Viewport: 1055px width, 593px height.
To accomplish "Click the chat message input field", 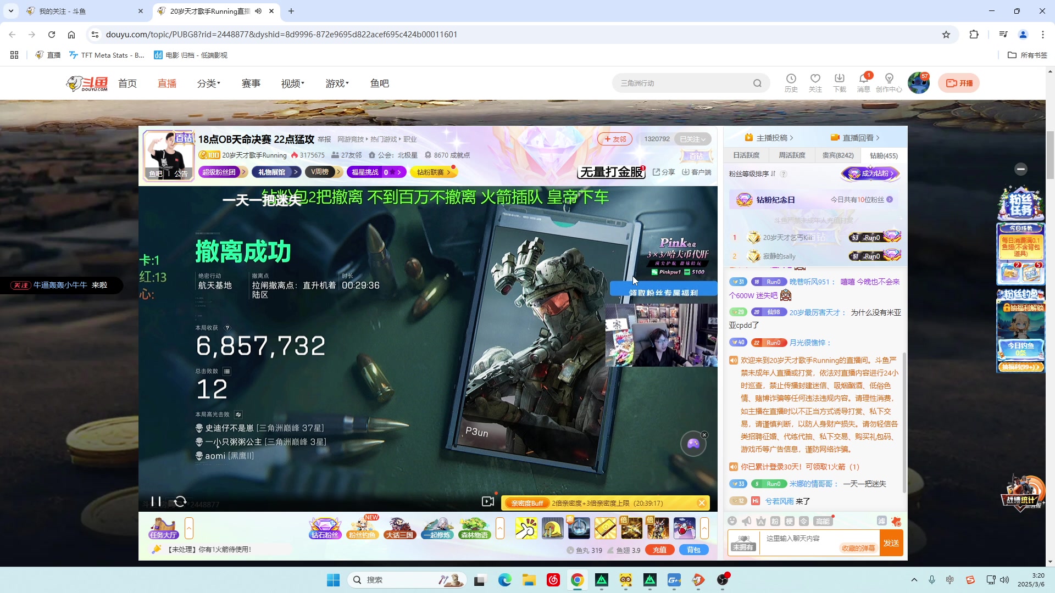I will pos(819,542).
